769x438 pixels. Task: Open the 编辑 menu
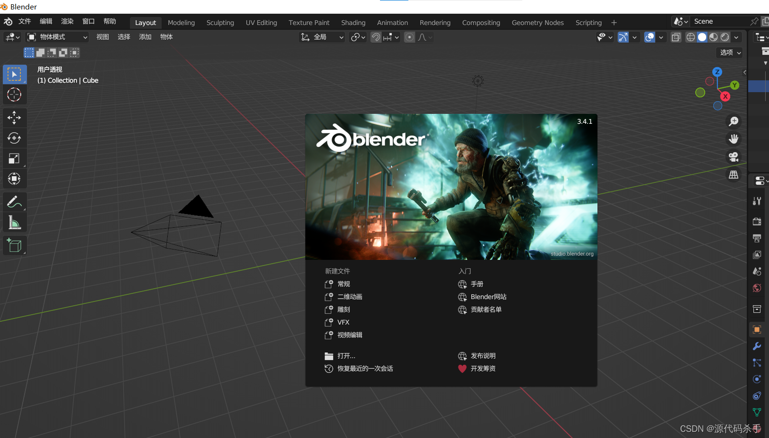(x=46, y=22)
